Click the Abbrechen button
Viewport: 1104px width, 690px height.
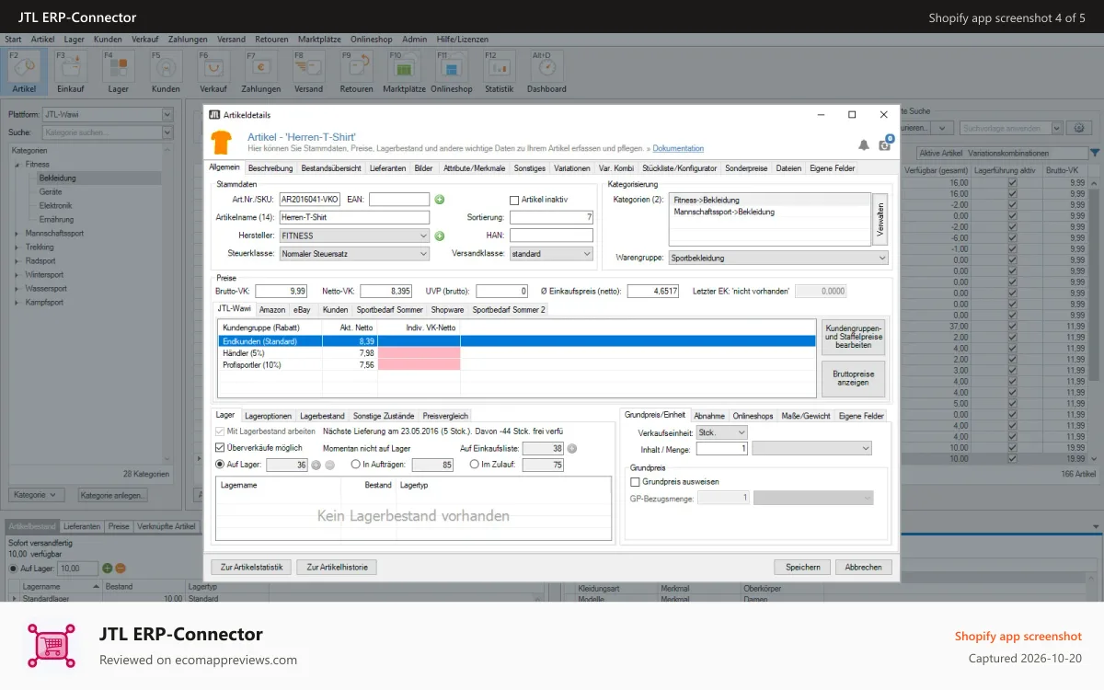(x=863, y=567)
